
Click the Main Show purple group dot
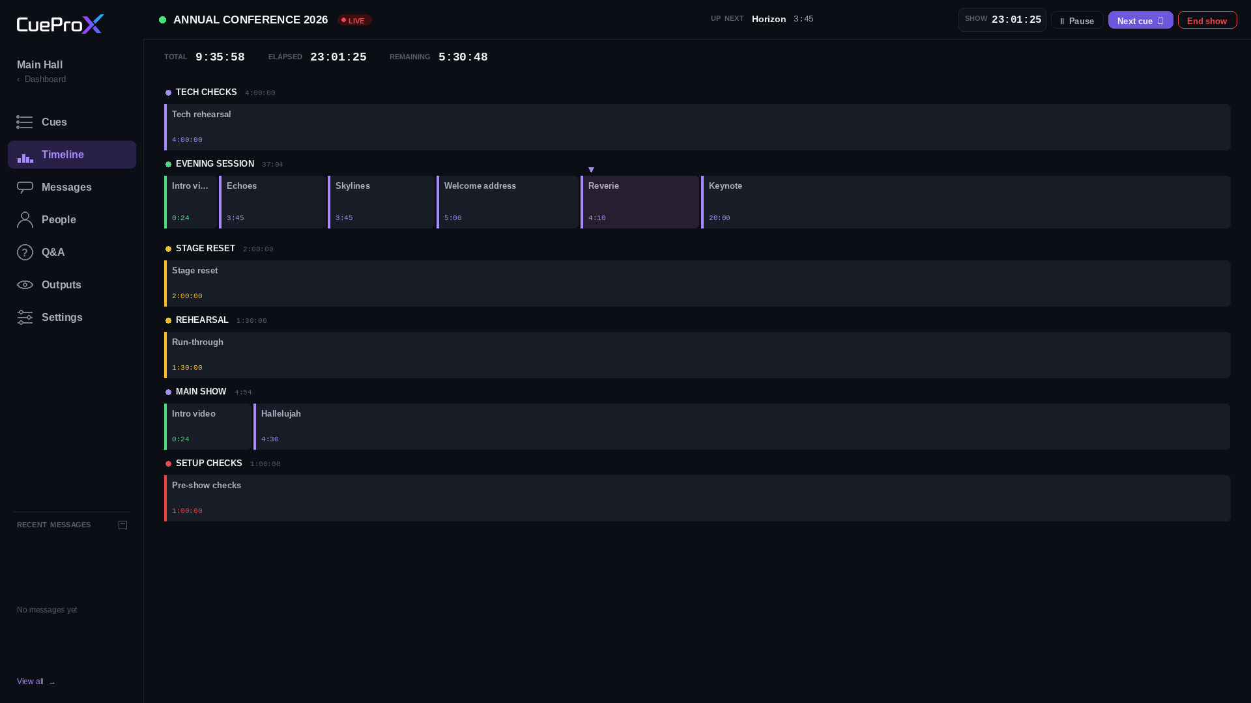[x=168, y=393]
